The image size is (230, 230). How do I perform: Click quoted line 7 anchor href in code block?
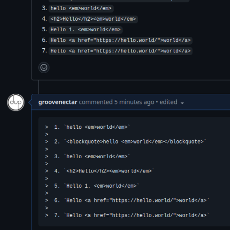click(127, 215)
